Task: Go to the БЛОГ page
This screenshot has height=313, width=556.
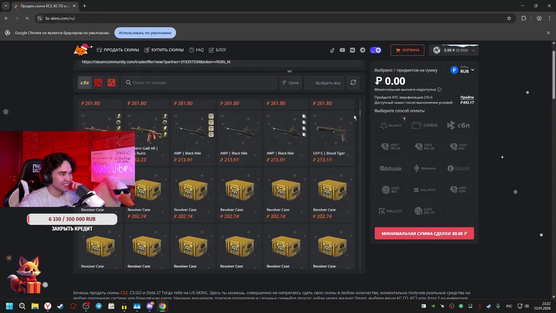Action: pyautogui.click(x=218, y=50)
